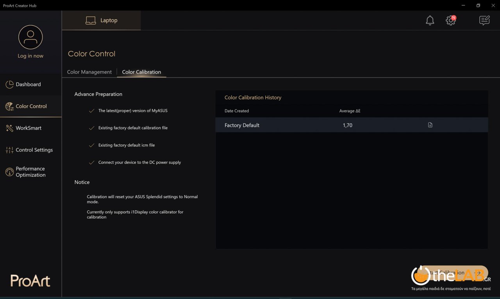The width and height of the screenshot is (500, 299).
Task: Open Performance Optimization in the sidebar
Action: pos(30,172)
